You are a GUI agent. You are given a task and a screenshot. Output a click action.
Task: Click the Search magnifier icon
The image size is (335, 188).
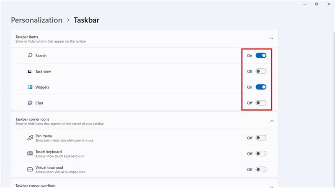coord(30,56)
